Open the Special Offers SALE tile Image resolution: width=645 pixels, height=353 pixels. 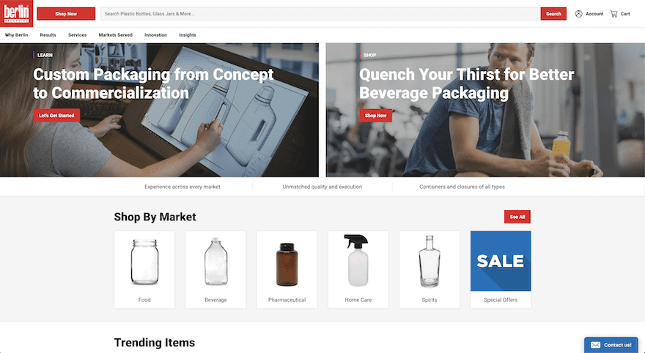tap(501, 270)
